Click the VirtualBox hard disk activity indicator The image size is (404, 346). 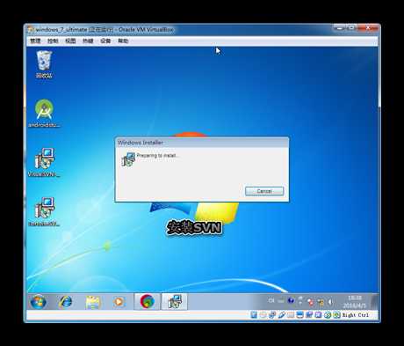click(x=254, y=315)
